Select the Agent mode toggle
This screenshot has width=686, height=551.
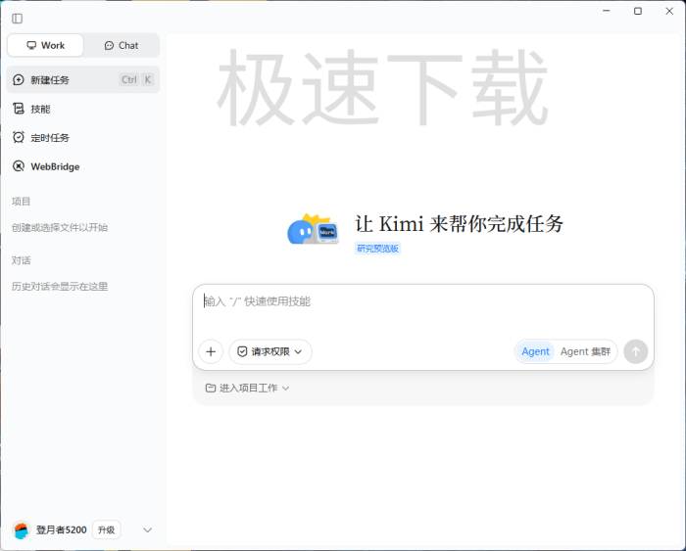(535, 351)
